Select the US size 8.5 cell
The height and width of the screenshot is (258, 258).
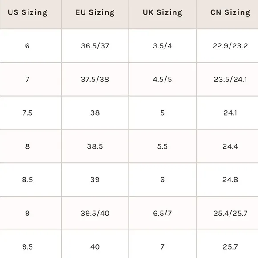[x=31, y=180]
